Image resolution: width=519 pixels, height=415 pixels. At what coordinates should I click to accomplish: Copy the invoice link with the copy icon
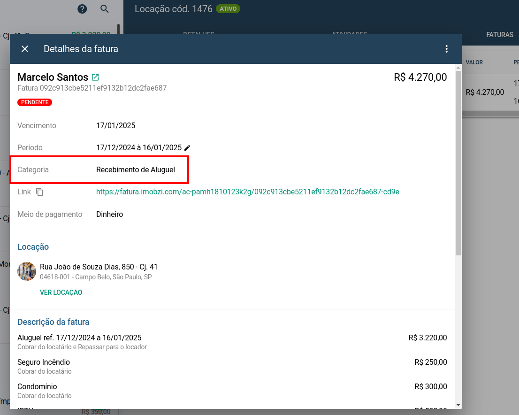(39, 192)
